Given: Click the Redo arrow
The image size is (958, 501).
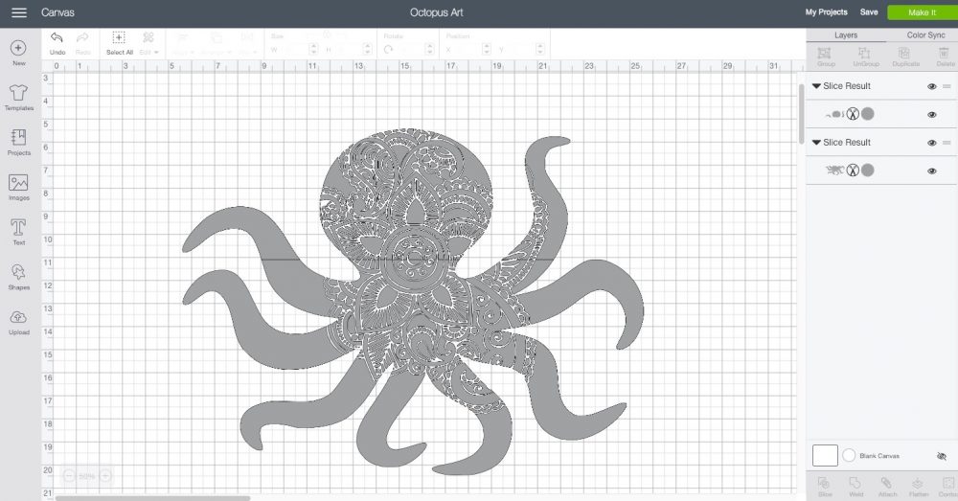Looking at the screenshot, I should 82,38.
